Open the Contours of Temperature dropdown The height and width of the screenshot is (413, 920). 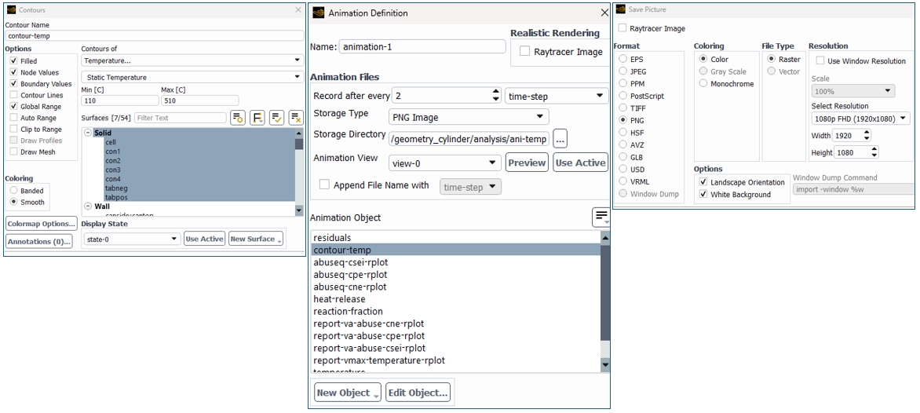pyautogui.click(x=192, y=60)
